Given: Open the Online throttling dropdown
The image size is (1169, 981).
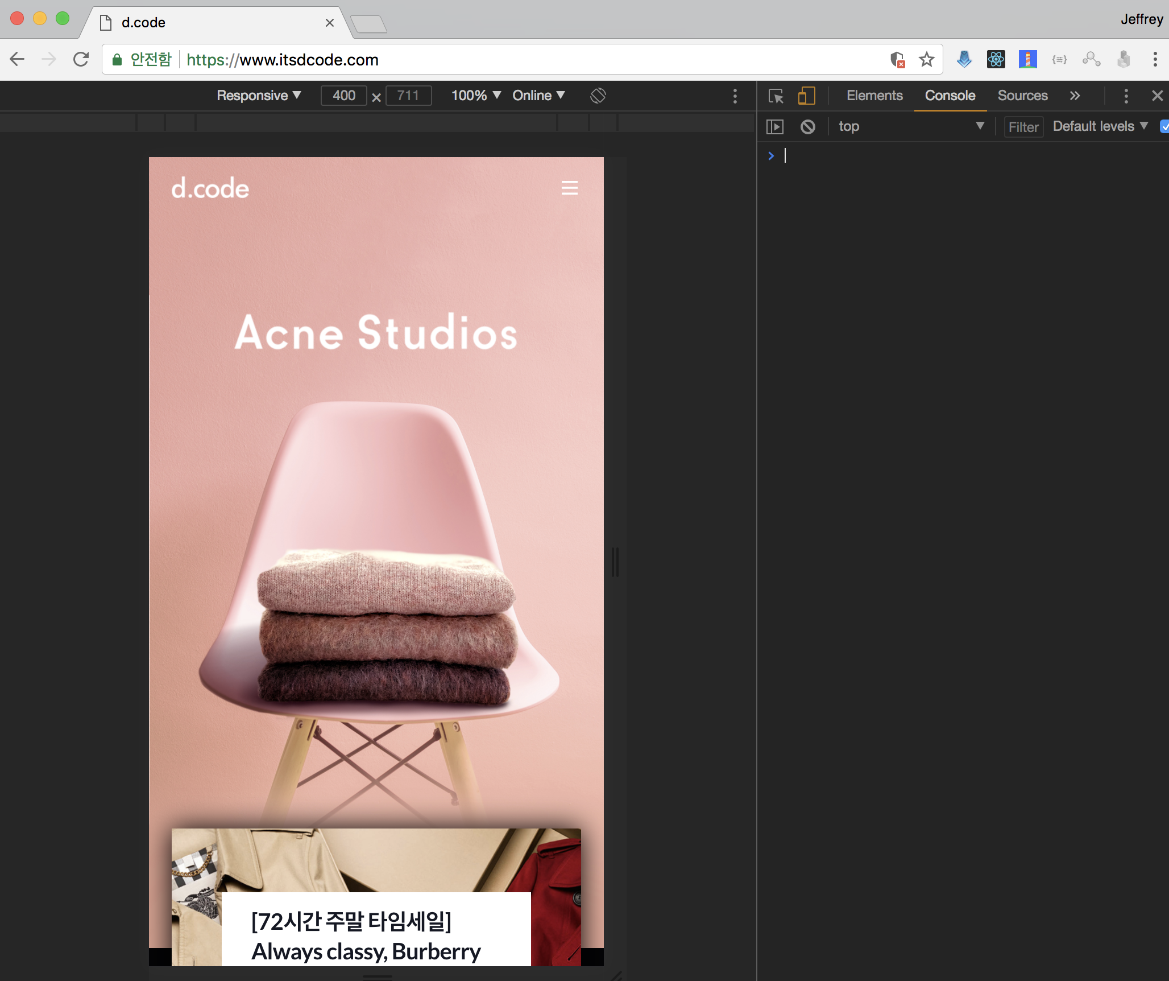Looking at the screenshot, I should (x=538, y=96).
